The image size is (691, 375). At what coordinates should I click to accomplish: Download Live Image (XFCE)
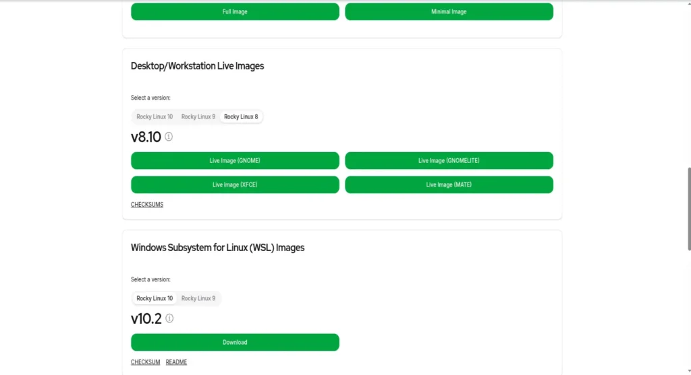click(x=235, y=184)
